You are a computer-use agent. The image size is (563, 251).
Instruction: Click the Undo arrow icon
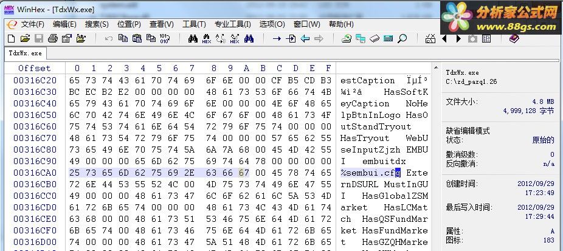click(x=109, y=38)
